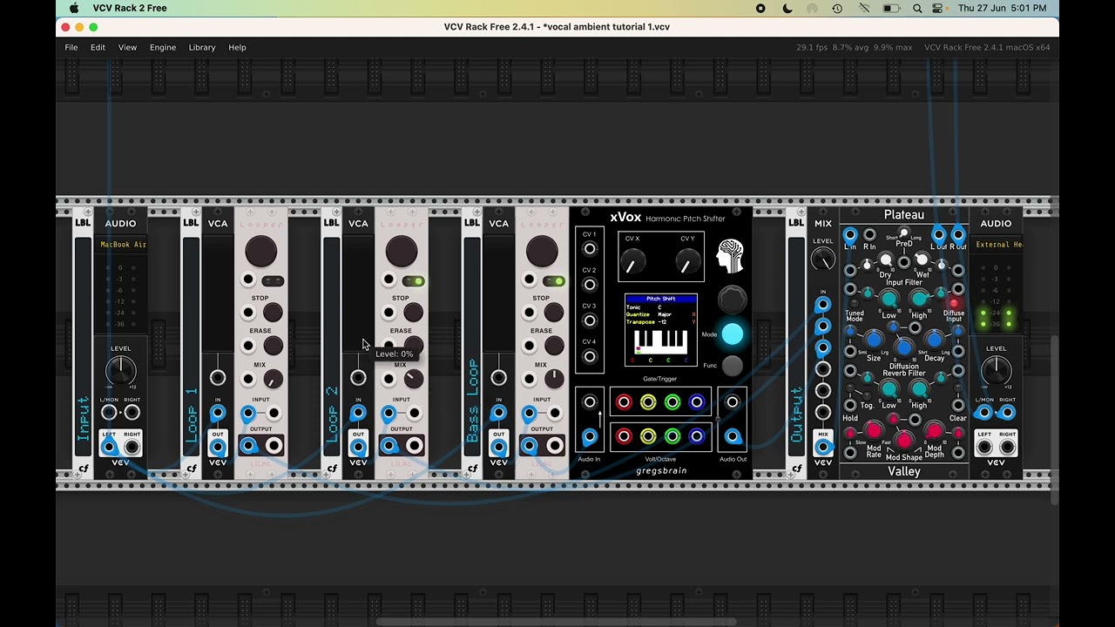1115x627 pixels.
Task: Click the LEVEL knob on the Input Audio module
Action: [x=121, y=372]
